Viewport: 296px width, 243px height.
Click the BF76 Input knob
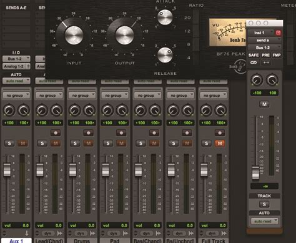[x=74, y=35]
